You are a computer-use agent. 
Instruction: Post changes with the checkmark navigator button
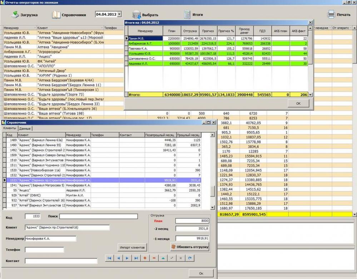coord(172,258)
